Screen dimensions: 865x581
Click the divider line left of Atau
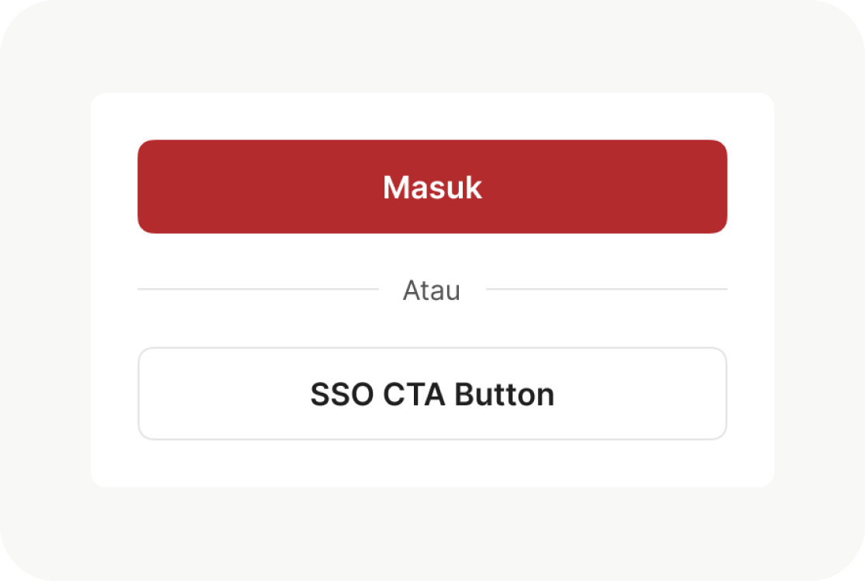(x=257, y=289)
